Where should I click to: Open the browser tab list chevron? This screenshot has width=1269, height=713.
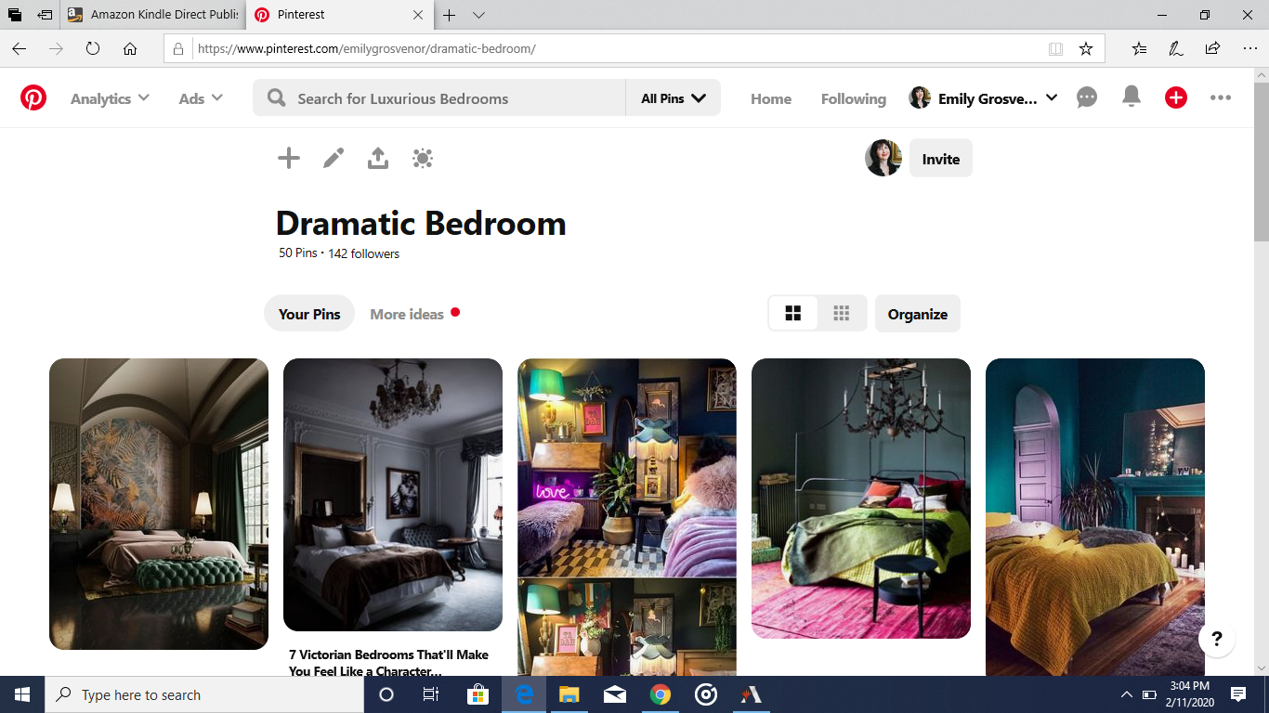click(x=478, y=15)
